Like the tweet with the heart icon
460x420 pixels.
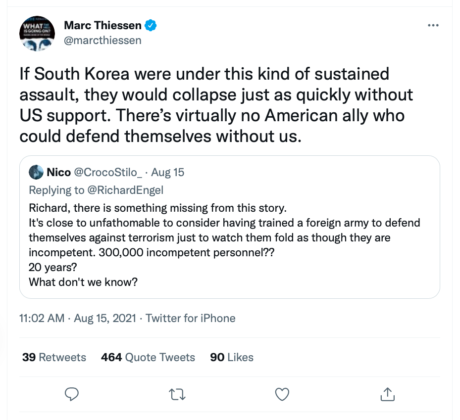click(282, 394)
